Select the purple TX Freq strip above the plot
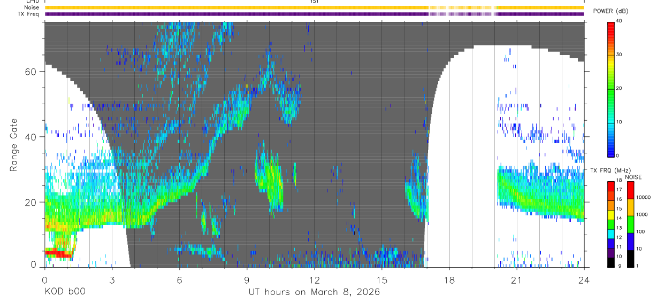657x303 pixels. pos(315,14)
